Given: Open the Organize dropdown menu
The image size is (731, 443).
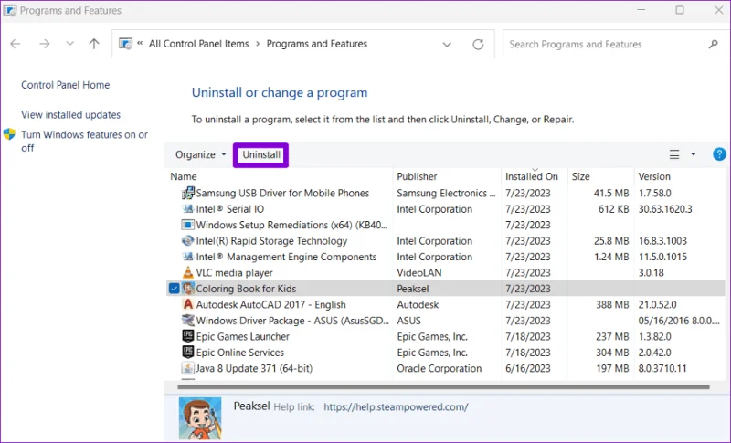Looking at the screenshot, I should tap(200, 154).
